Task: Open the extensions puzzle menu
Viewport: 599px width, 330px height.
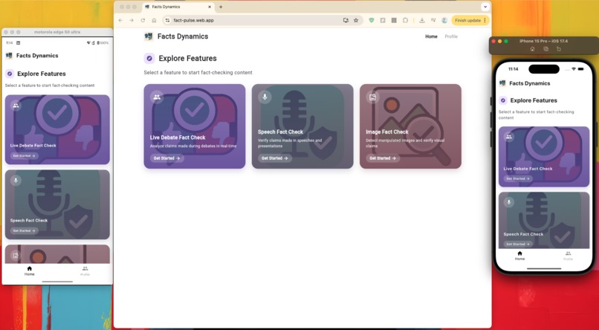Action: click(x=405, y=21)
